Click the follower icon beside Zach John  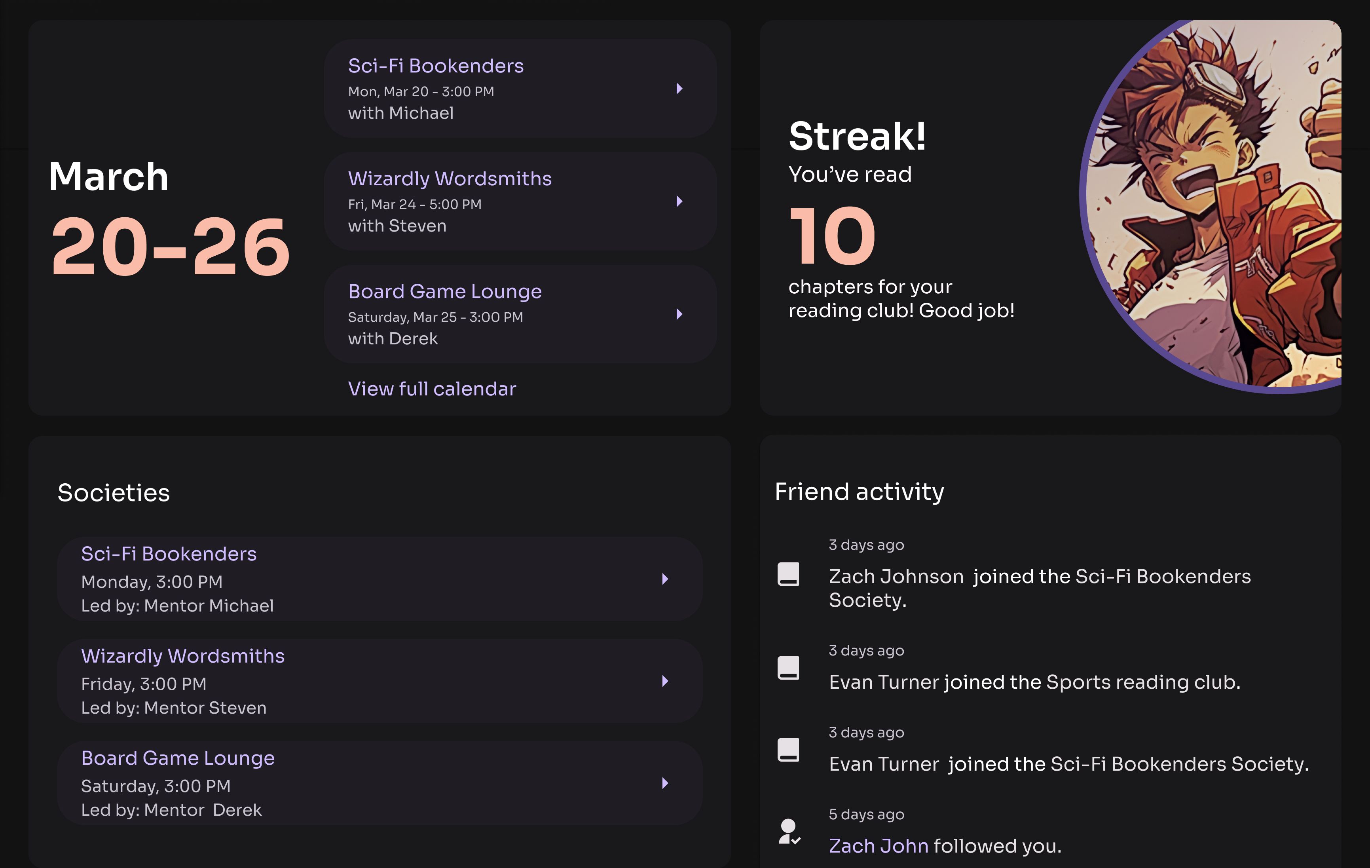pos(789,832)
